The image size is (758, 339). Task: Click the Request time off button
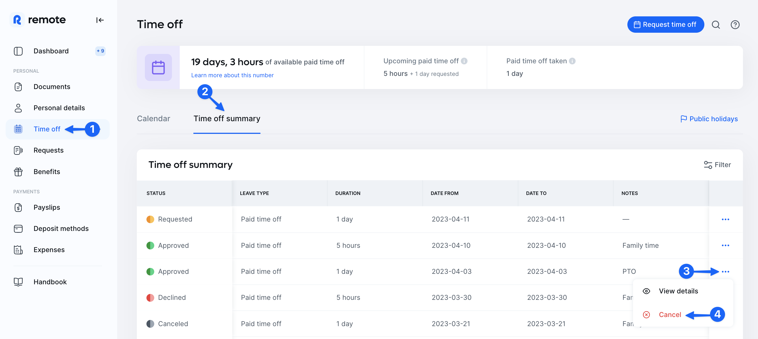pos(666,24)
